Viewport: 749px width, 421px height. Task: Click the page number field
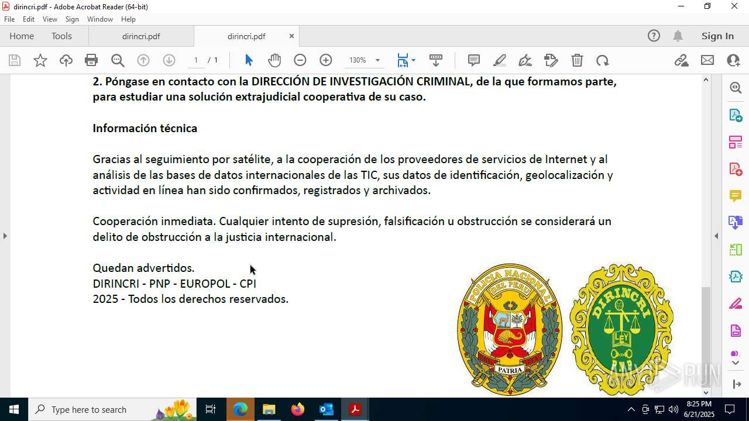coord(196,60)
